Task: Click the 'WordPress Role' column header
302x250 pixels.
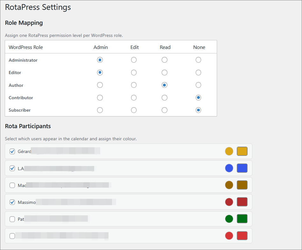Action: (x=26, y=47)
